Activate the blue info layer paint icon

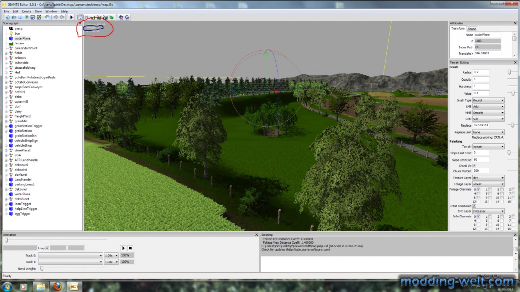coord(105,17)
